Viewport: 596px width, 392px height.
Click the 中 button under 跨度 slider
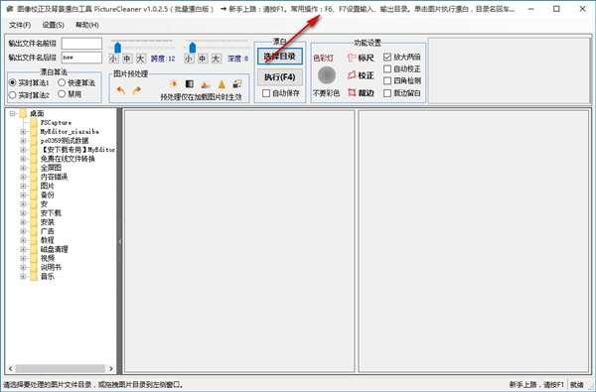click(x=127, y=59)
